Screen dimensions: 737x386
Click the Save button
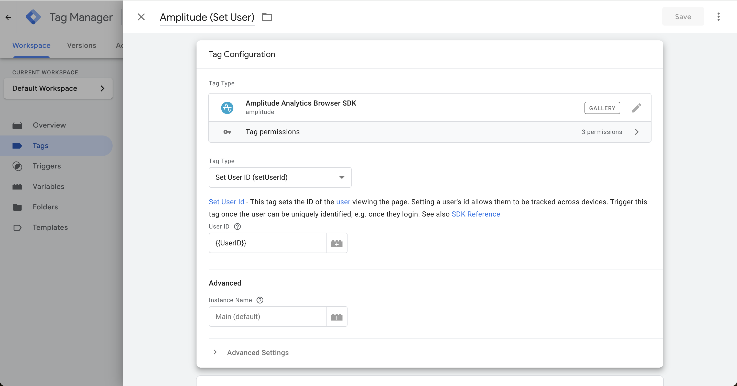click(x=683, y=17)
